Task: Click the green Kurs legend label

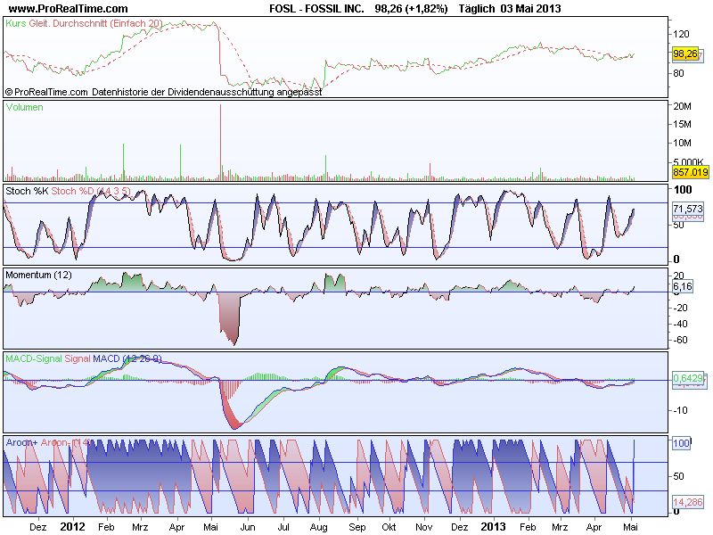Action: (x=16, y=23)
